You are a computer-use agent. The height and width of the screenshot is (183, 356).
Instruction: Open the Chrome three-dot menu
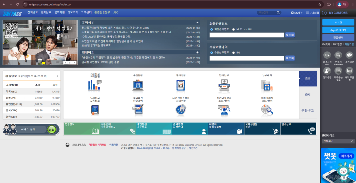click(353, 4)
